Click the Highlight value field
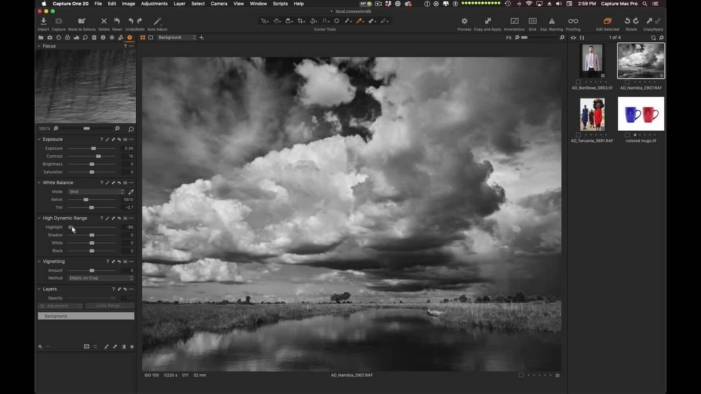This screenshot has height=394, width=701. [128, 227]
